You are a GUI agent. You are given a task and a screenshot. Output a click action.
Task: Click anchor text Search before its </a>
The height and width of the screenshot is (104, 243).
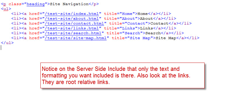[153, 33]
